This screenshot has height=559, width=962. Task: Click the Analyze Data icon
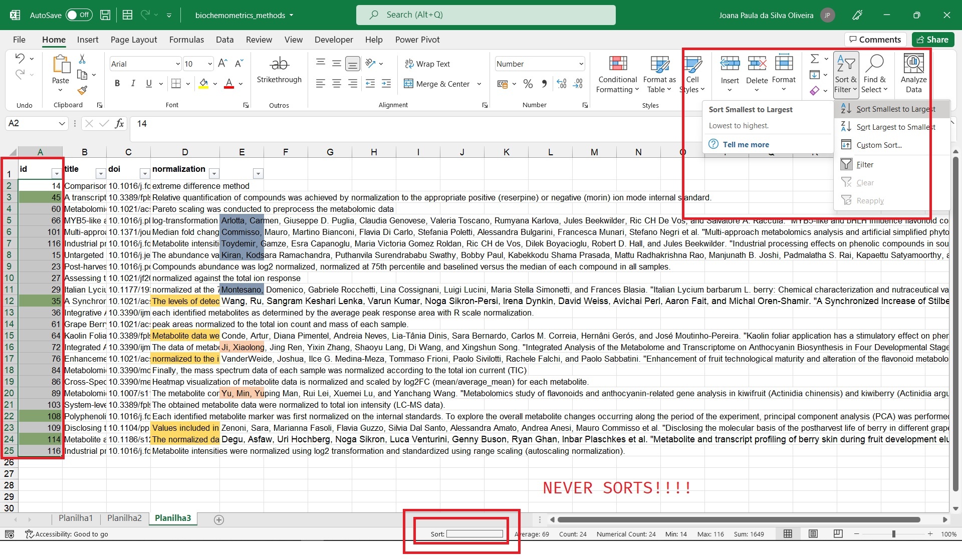click(x=913, y=64)
